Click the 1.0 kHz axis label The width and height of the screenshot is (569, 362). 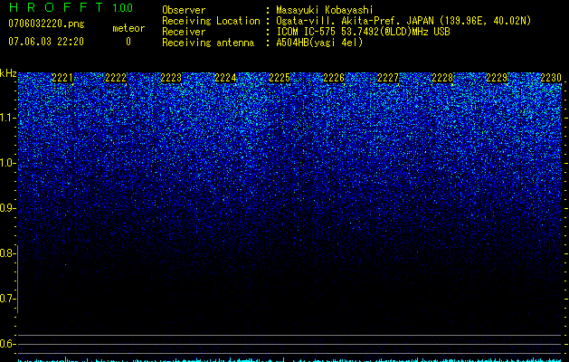(7, 163)
